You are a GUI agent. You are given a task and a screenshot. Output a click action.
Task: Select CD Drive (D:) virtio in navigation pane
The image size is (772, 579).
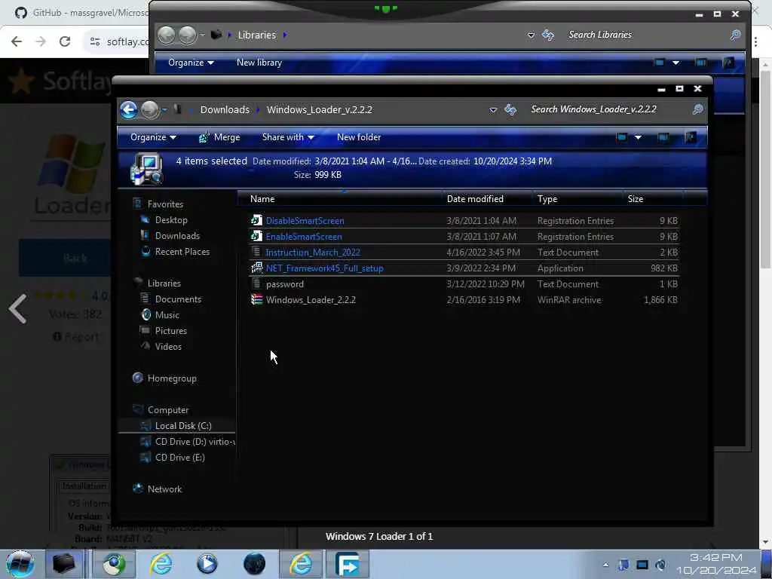(x=195, y=442)
